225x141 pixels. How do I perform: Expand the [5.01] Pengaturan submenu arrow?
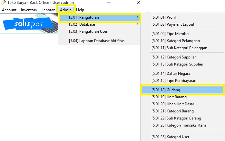coord(138,17)
